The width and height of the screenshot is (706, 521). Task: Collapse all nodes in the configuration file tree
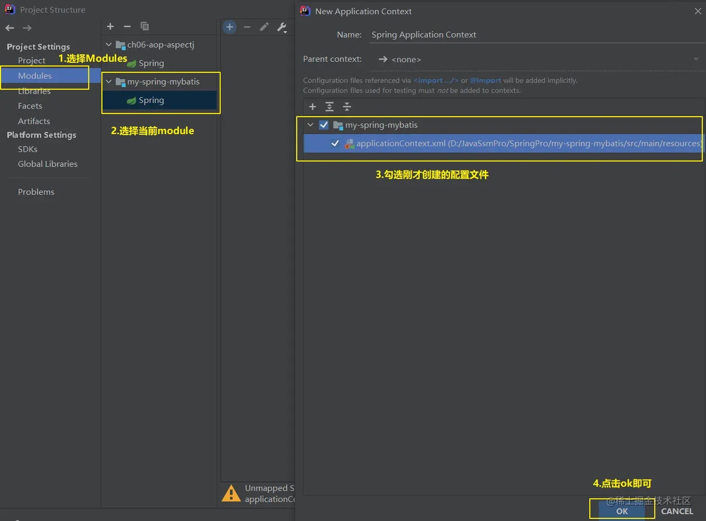[x=347, y=107]
